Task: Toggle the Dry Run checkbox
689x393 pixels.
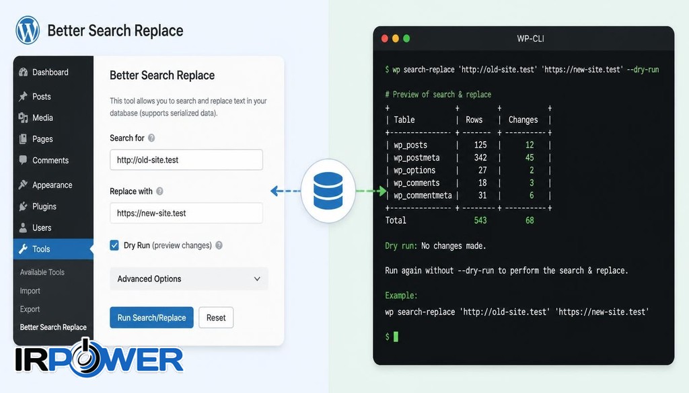Action: [x=114, y=245]
